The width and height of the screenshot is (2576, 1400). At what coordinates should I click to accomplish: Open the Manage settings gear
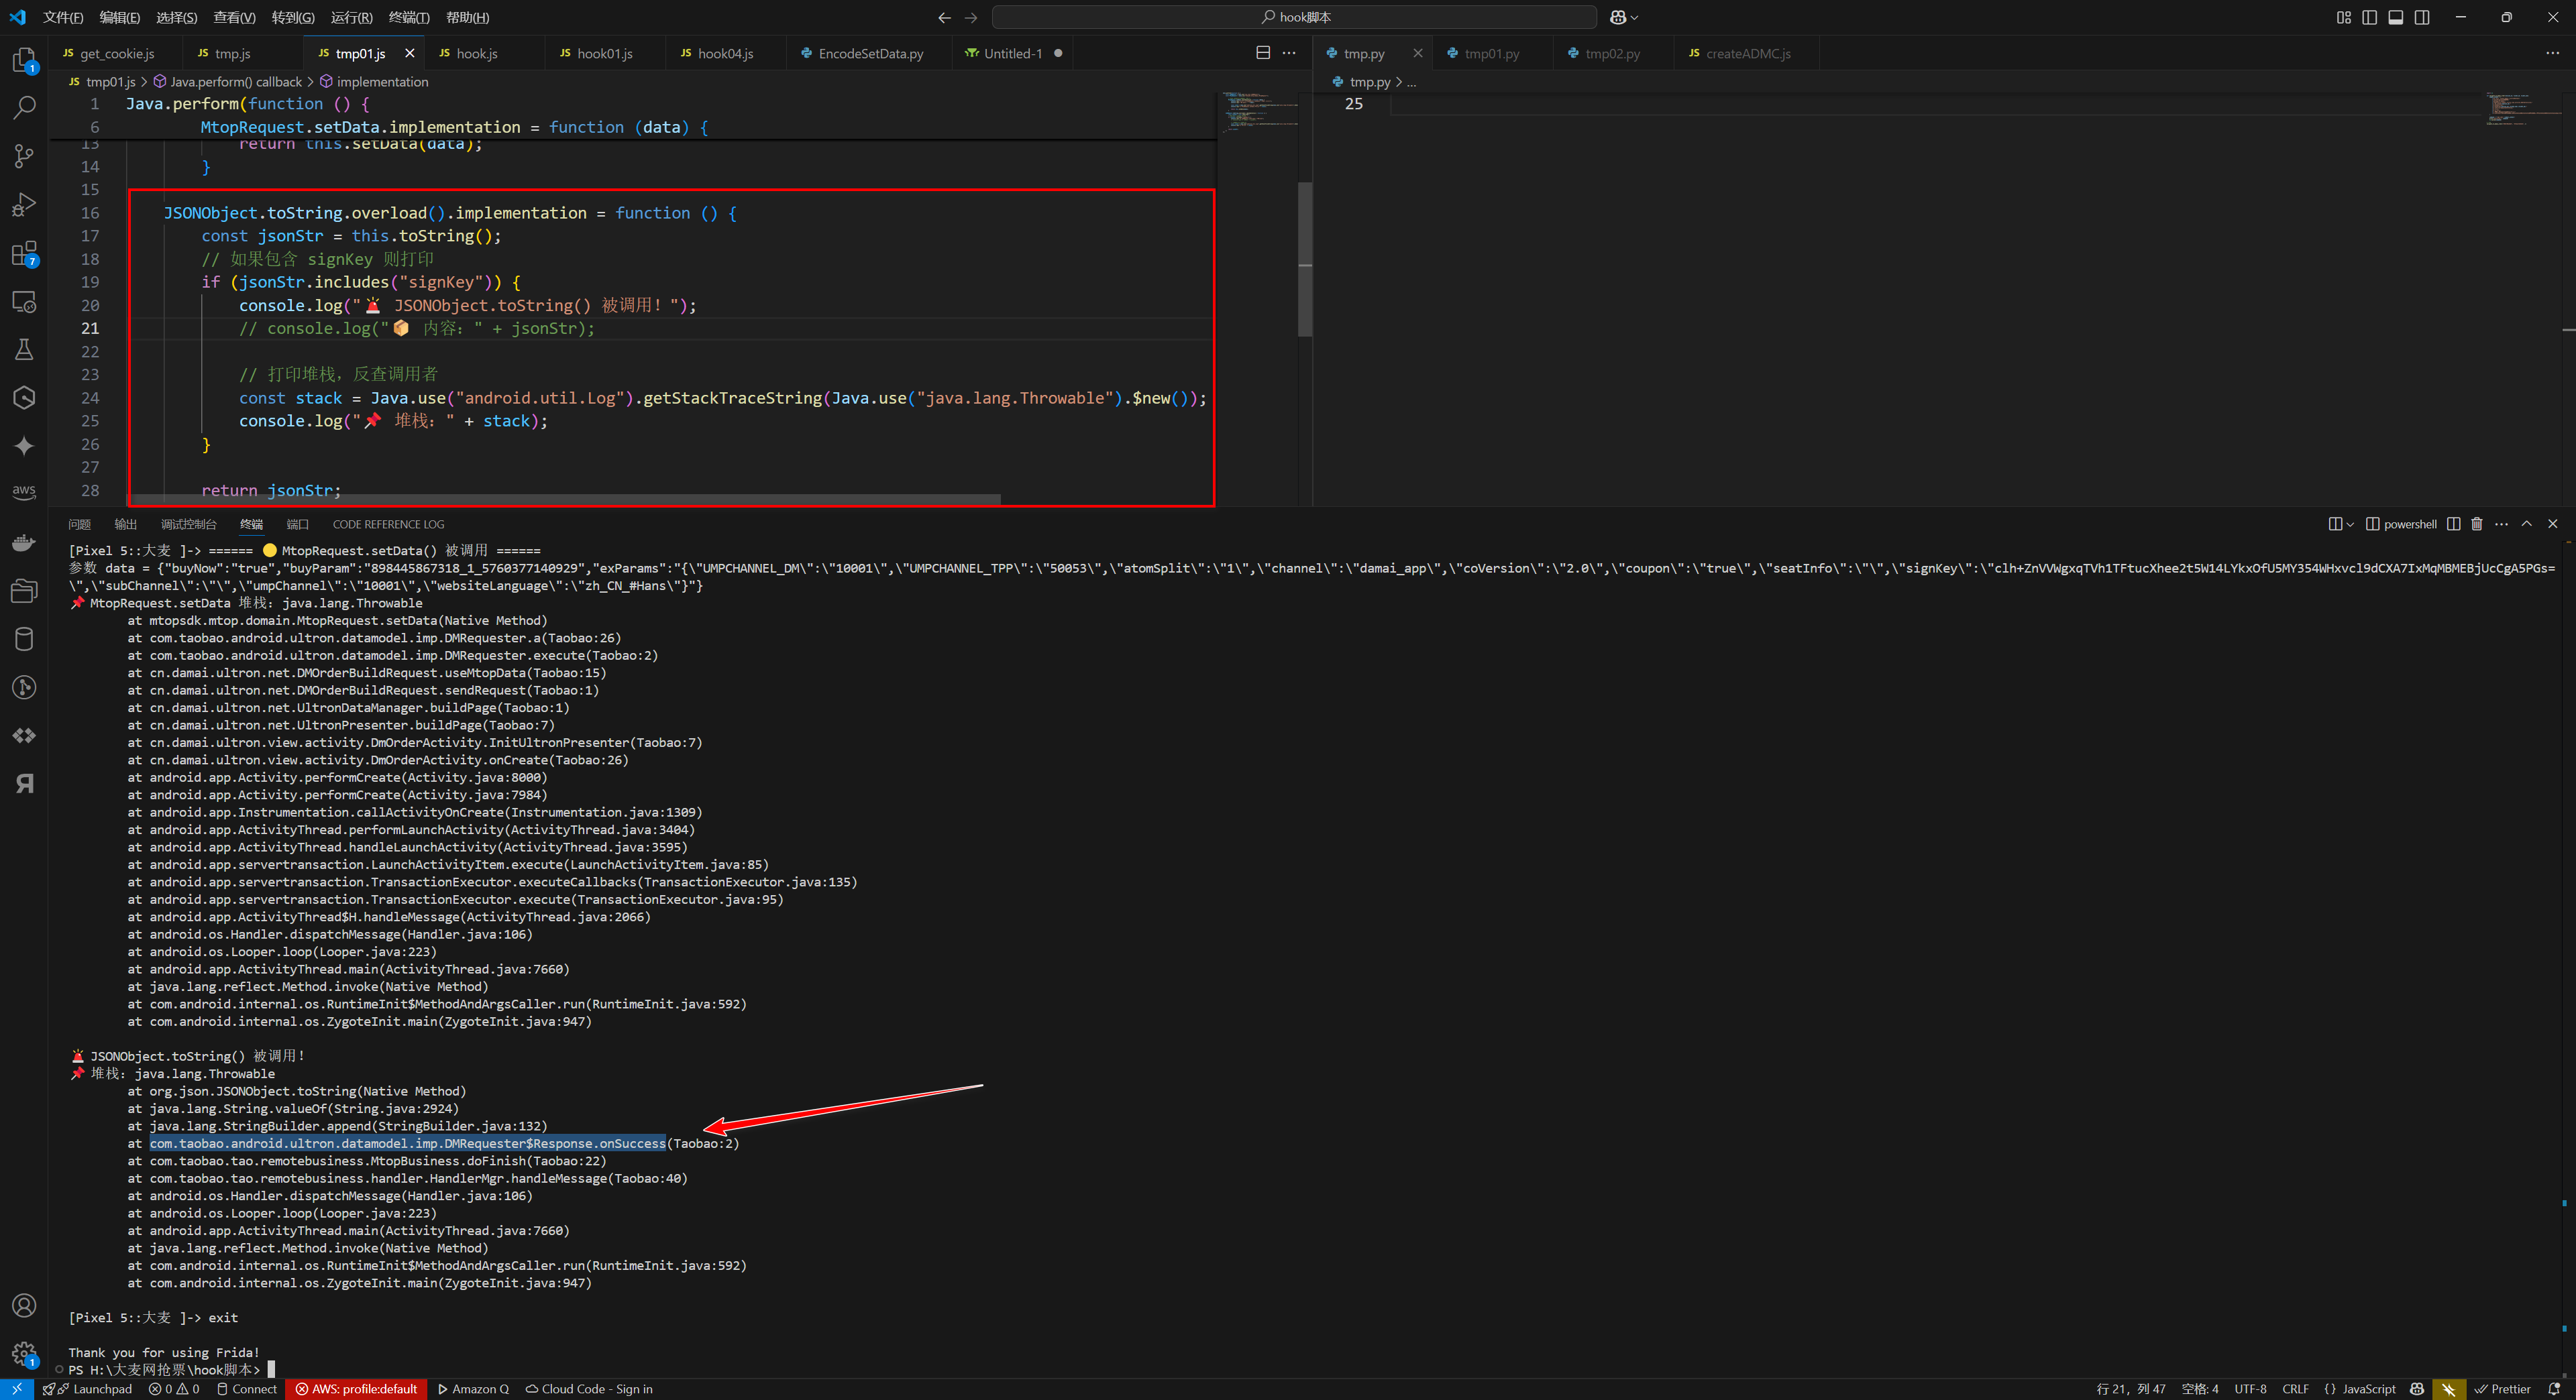pos(24,1354)
